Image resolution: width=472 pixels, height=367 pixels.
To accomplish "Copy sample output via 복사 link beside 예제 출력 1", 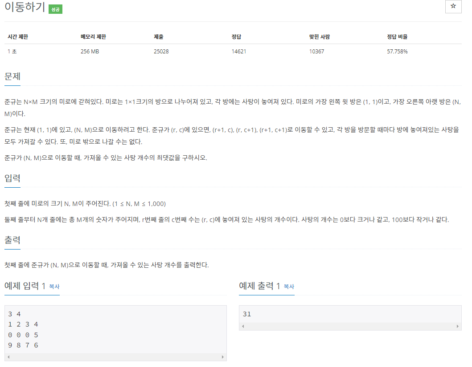I will click(289, 286).
